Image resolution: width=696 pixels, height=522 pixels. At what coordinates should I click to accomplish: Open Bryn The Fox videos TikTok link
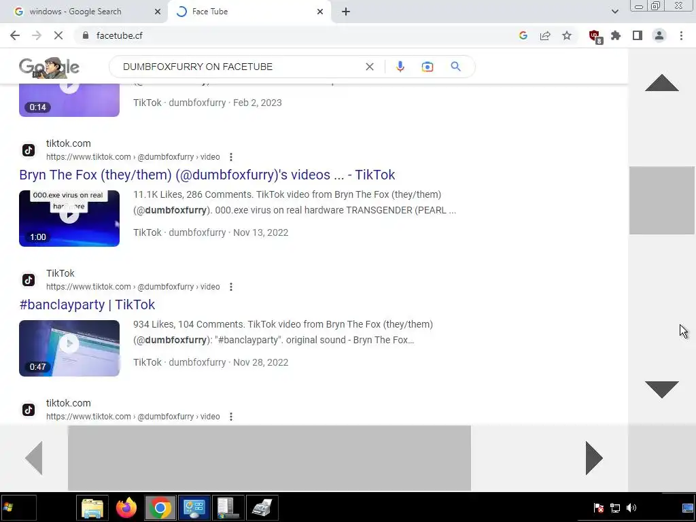click(x=207, y=175)
